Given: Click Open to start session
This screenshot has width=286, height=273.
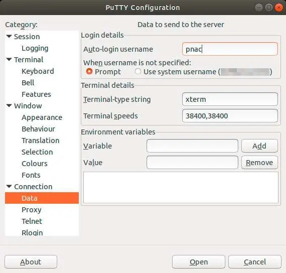Looking at the screenshot, I should (199, 261).
